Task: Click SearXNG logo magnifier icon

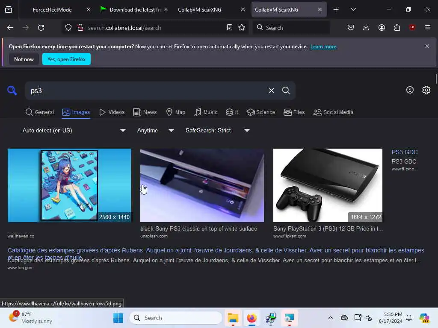Action: point(12,91)
